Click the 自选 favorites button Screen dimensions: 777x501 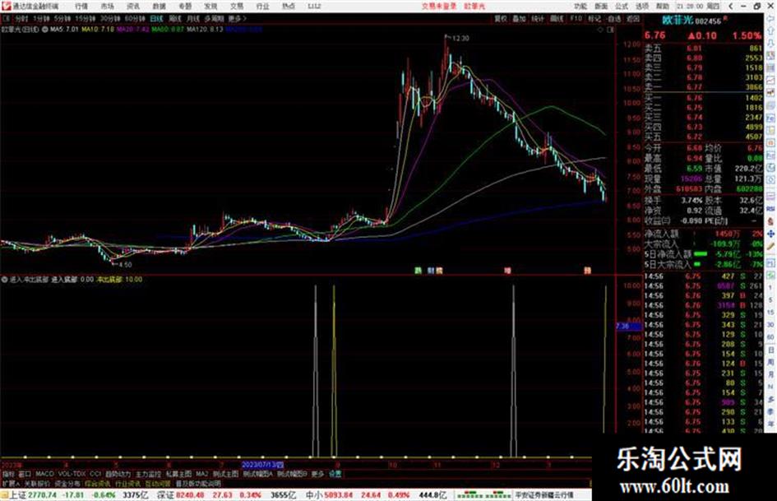613,19
